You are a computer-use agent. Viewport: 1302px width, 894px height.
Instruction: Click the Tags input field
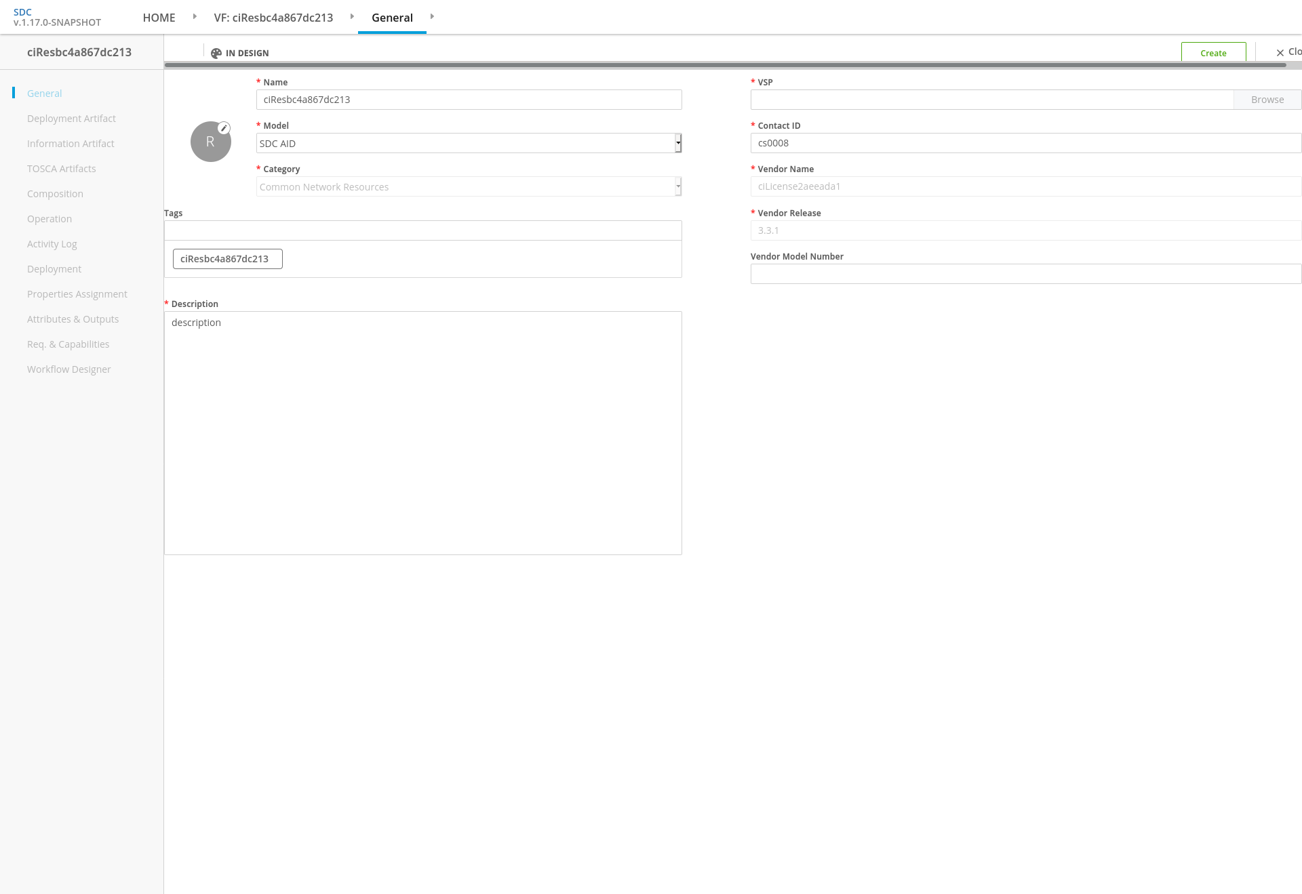422,230
